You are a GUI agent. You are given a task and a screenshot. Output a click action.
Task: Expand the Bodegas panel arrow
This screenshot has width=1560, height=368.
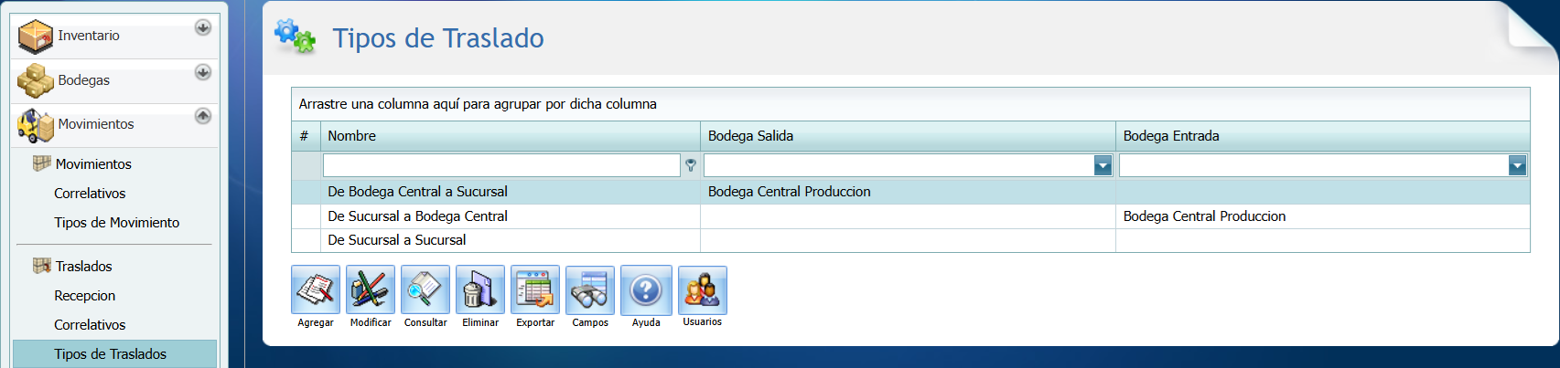tap(203, 72)
